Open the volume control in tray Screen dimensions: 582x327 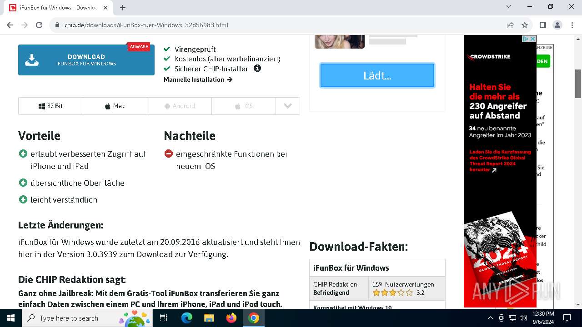[x=523, y=318]
